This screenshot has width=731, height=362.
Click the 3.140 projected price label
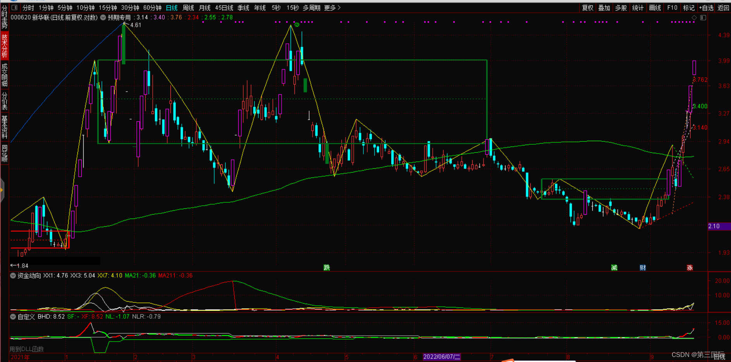pyautogui.click(x=700, y=127)
